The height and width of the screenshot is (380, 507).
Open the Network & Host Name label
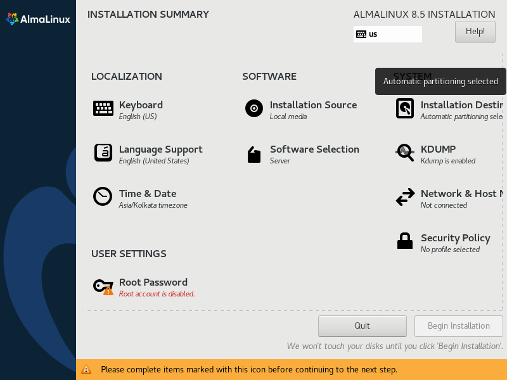[x=462, y=194]
